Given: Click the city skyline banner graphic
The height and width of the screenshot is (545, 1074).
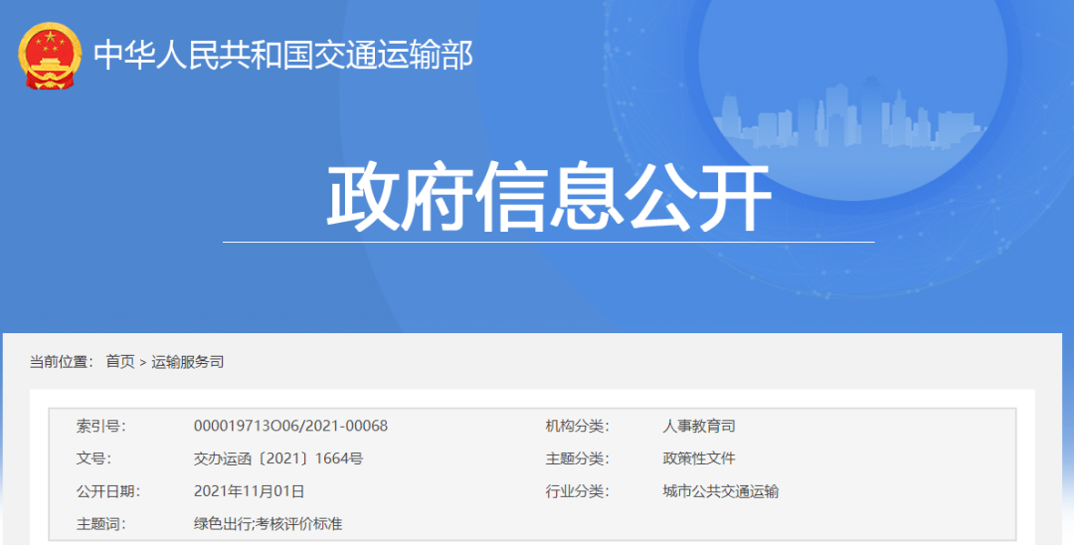Looking at the screenshot, I should point(849,113).
